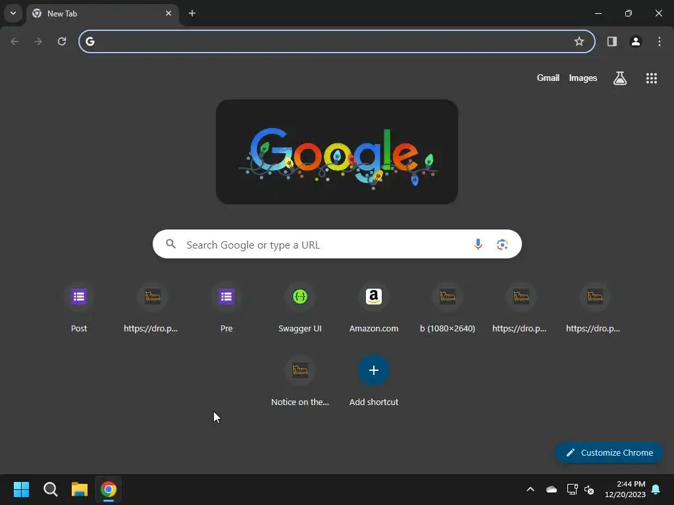
Task: Open the Google holiday doodle
Action: click(x=337, y=152)
